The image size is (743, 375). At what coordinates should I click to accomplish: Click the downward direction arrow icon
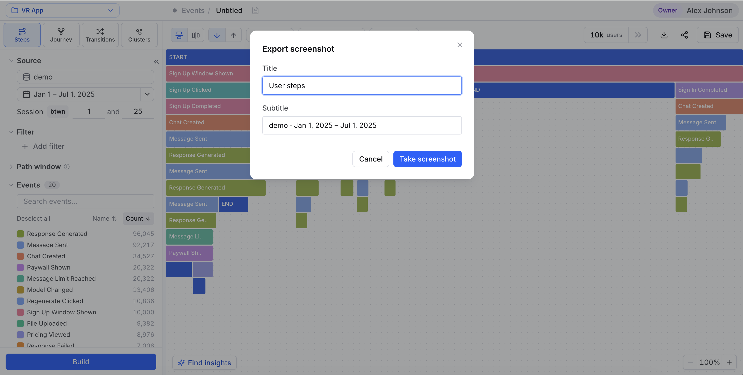point(217,35)
